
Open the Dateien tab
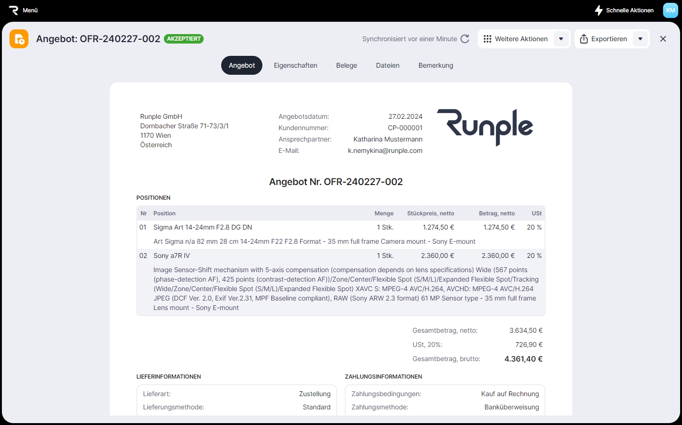pyautogui.click(x=388, y=65)
